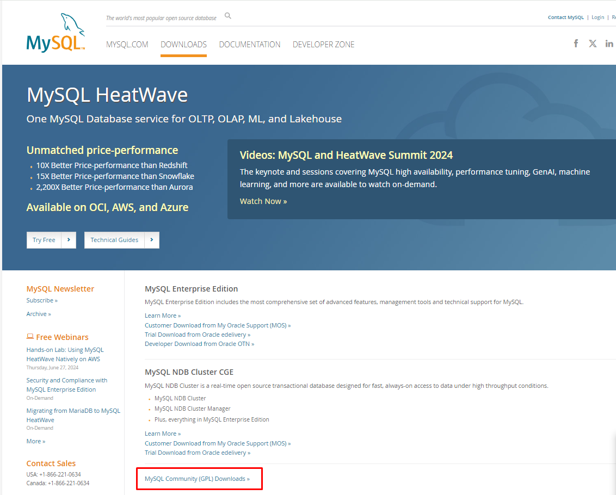Open Migrating from MariaDB webinar link
Image resolution: width=616 pixels, height=495 pixels.
[73, 415]
